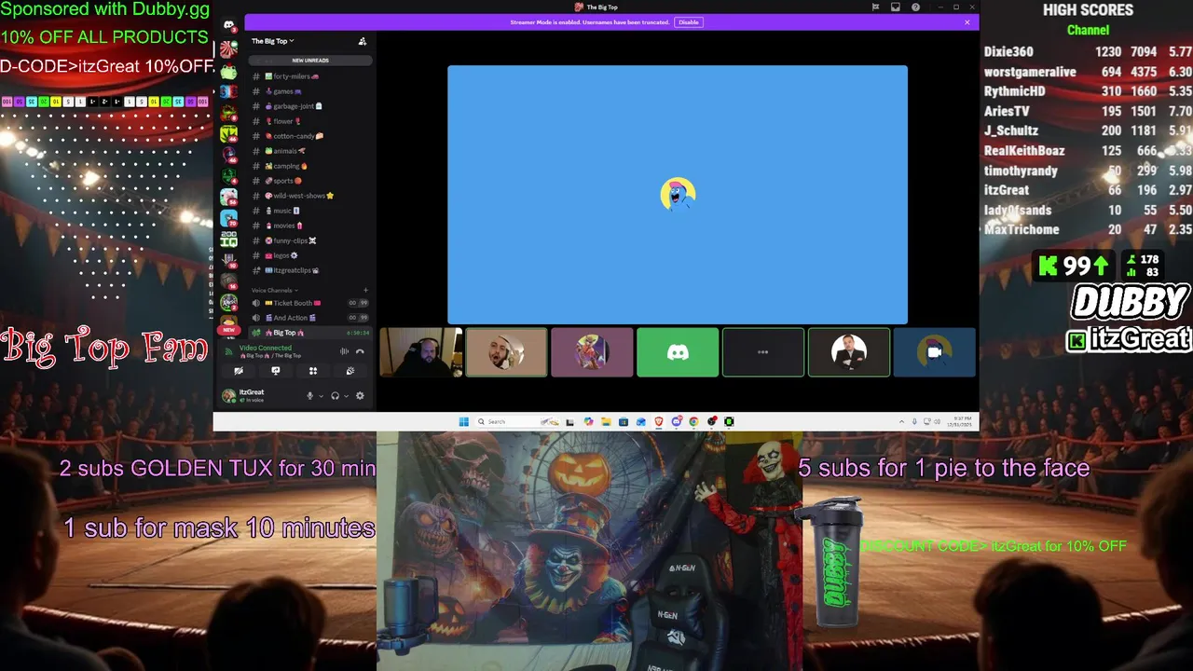Select the green Discord logo participant tile
The image size is (1193, 671).
[678, 352]
